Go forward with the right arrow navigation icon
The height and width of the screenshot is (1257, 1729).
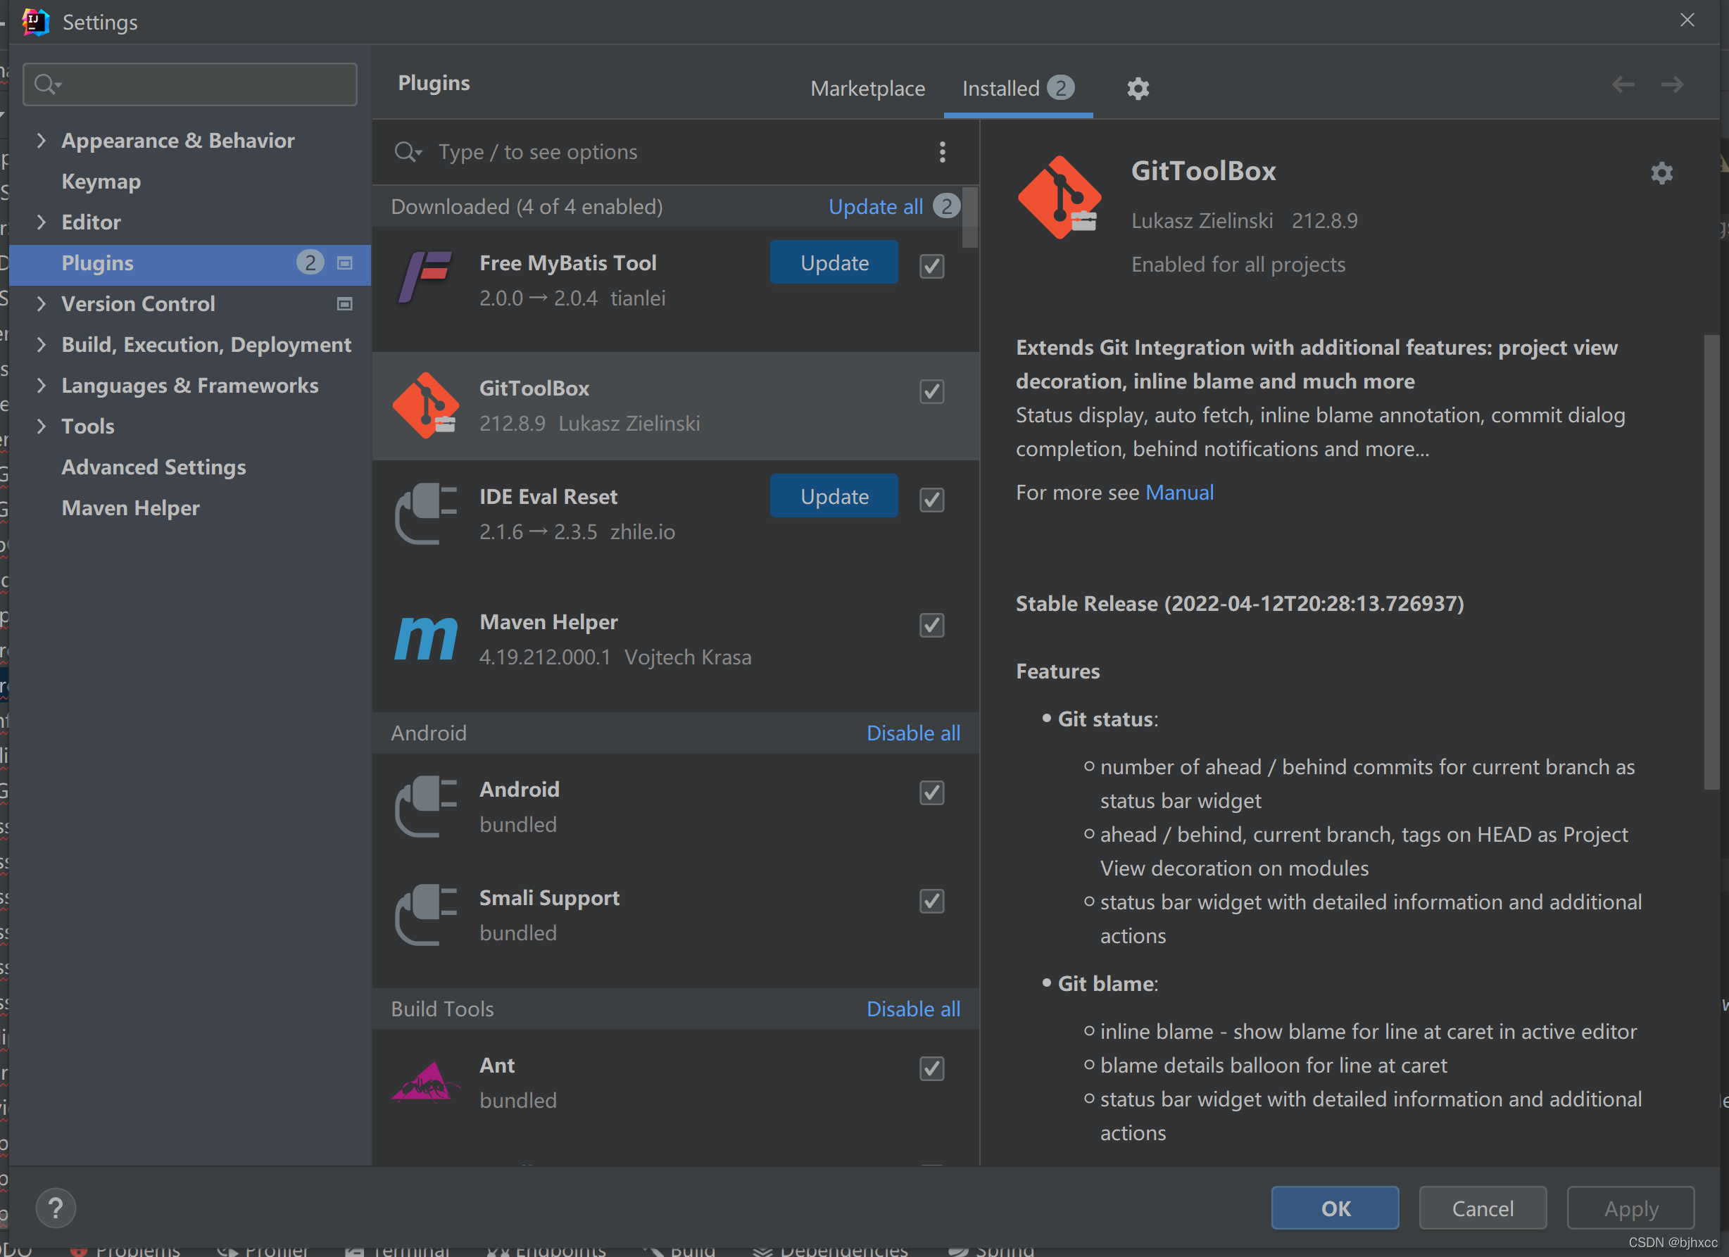1672,84
